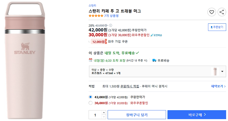Click the 장바구니 담기 add to cart button
The height and width of the screenshot is (121, 228).
[137, 115]
